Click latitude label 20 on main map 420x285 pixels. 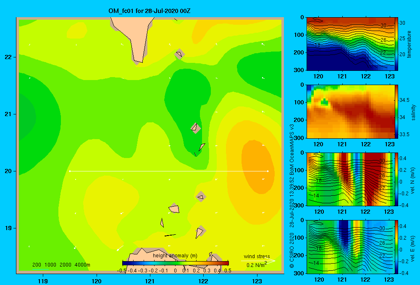click(x=8, y=171)
